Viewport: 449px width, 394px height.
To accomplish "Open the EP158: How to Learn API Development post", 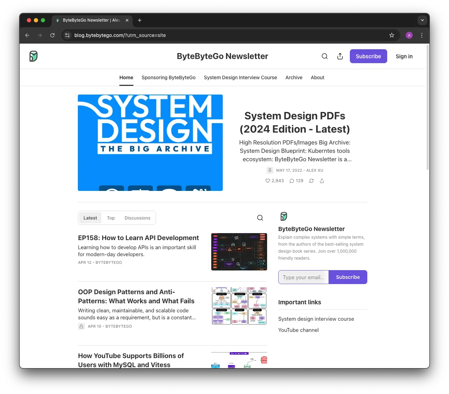I will click(138, 238).
